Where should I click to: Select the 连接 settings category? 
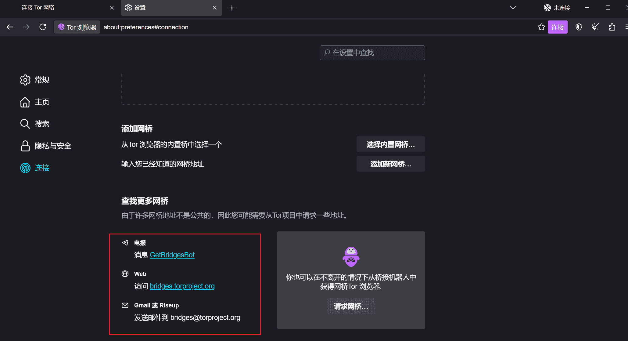tap(35, 168)
